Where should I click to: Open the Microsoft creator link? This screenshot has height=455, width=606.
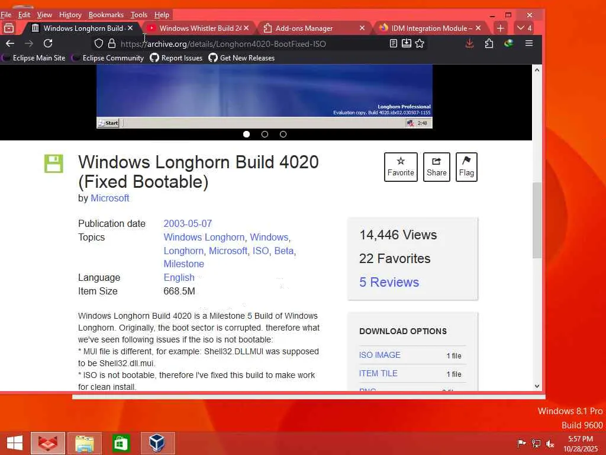pyautogui.click(x=109, y=198)
